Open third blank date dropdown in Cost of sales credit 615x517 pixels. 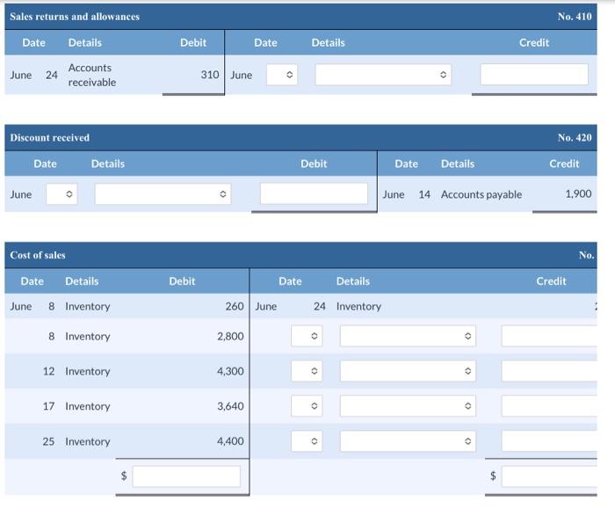[307, 406]
